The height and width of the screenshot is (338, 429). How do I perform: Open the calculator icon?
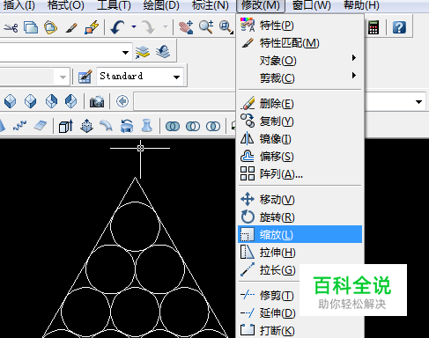(374, 27)
